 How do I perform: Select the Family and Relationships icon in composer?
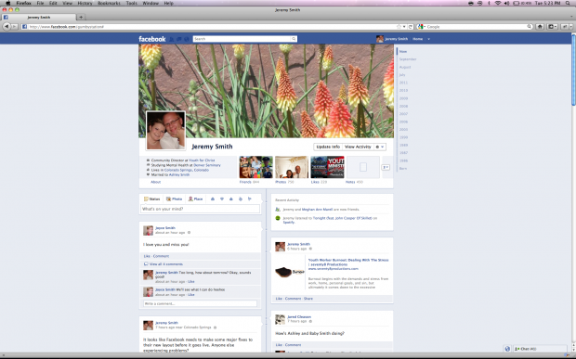point(222,199)
